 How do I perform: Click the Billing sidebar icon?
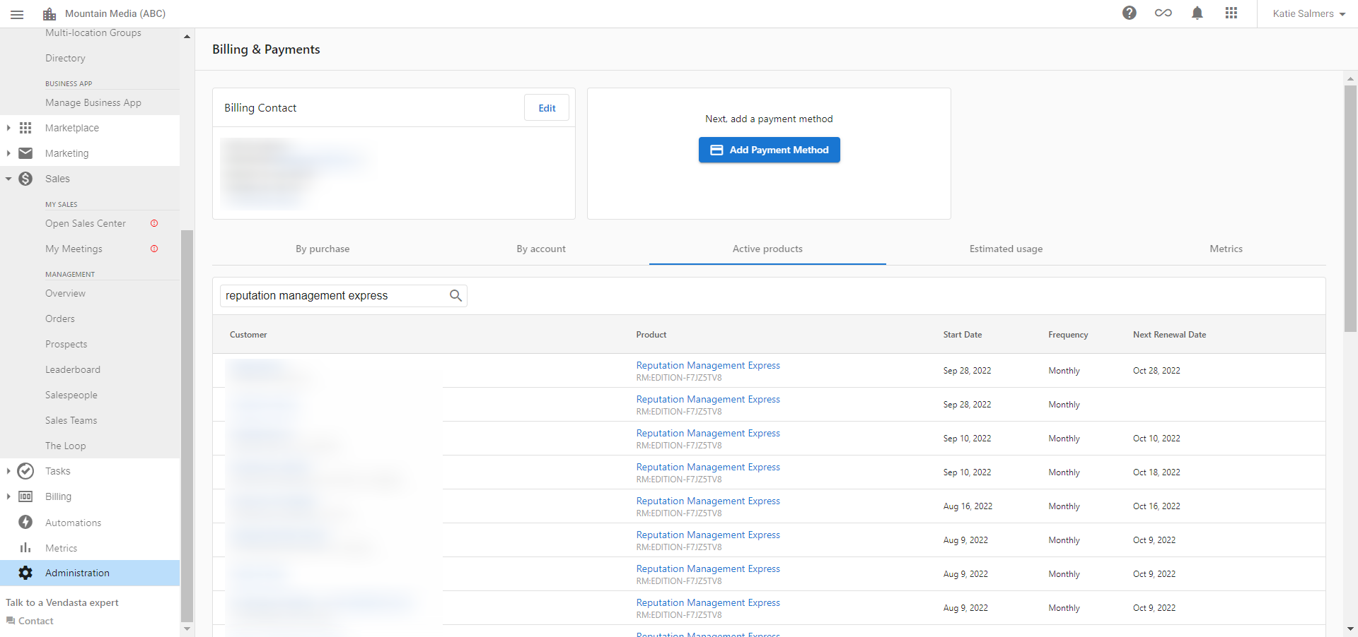tap(25, 496)
